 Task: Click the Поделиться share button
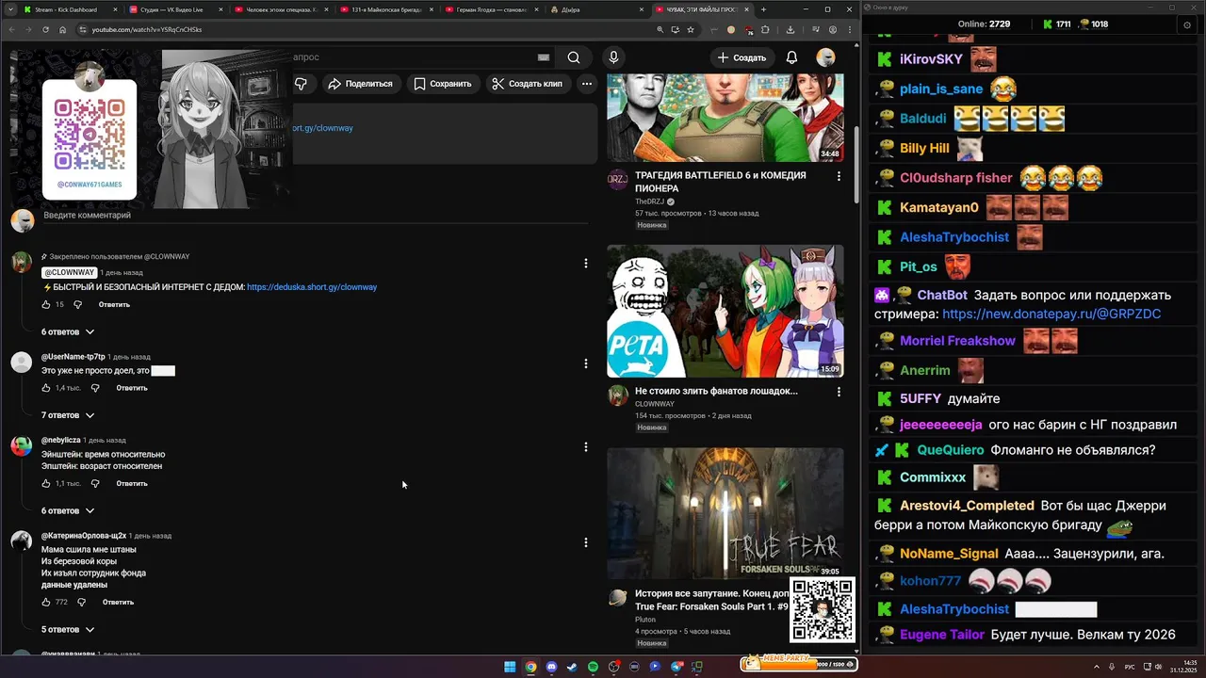[360, 84]
